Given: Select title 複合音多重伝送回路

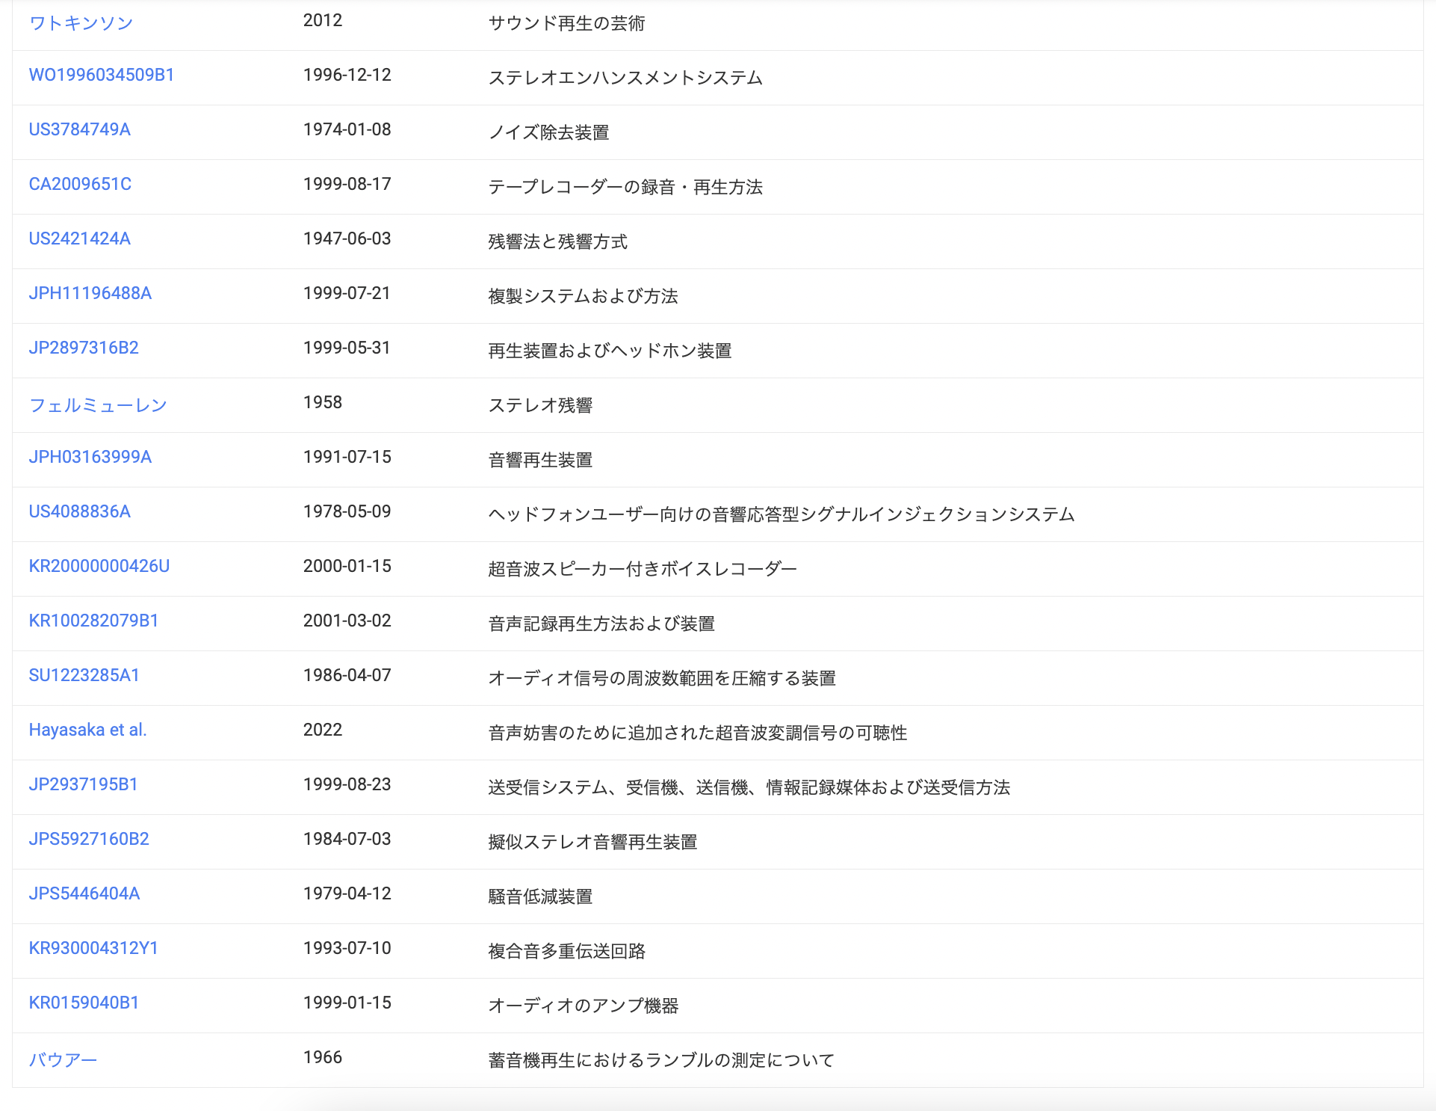Looking at the screenshot, I should click(566, 951).
